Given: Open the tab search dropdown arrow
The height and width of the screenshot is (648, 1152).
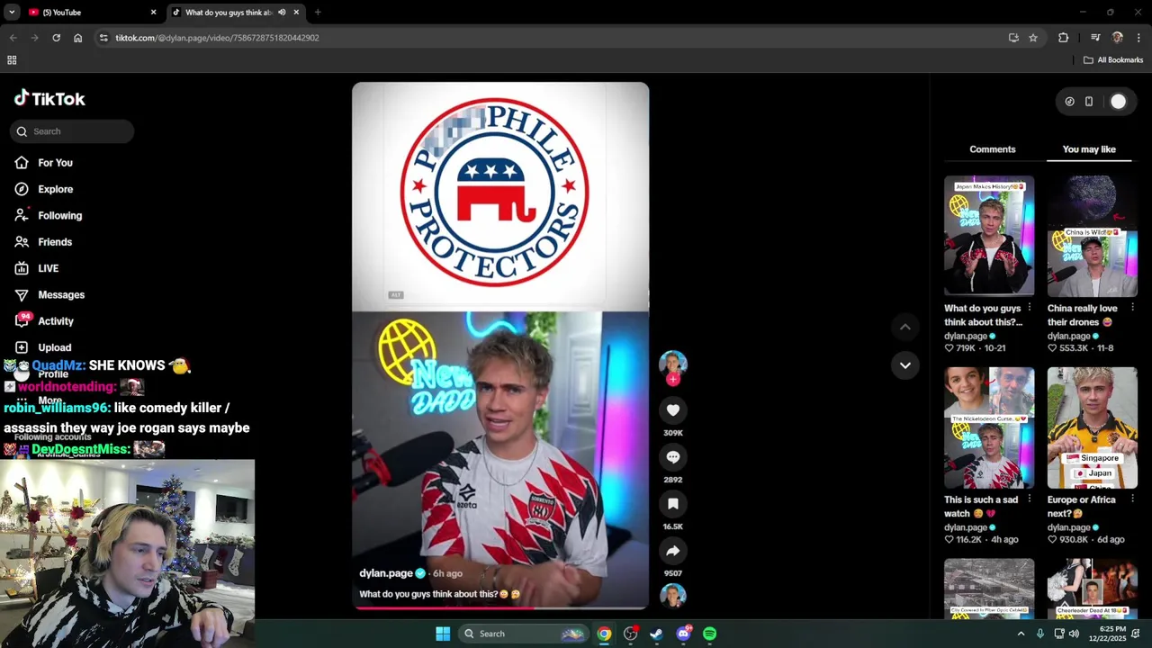Looking at the screenshot, I should pyautogui.click(x=11, y=13).
